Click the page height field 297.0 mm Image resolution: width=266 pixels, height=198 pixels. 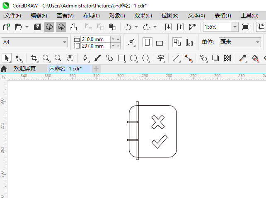tap(95, 46)
